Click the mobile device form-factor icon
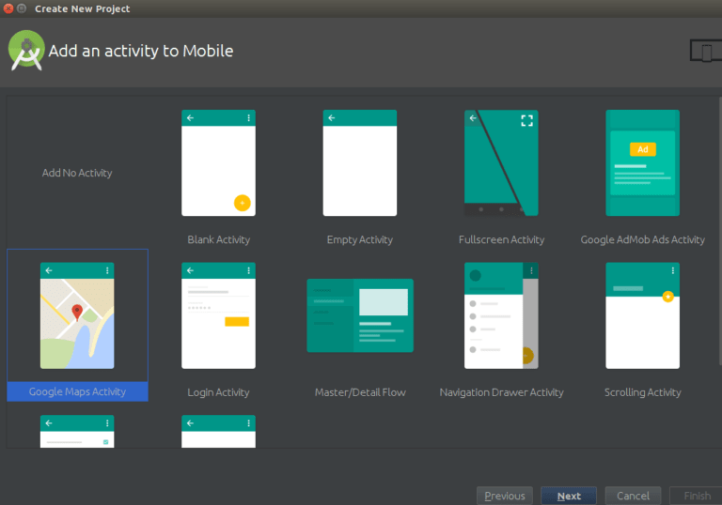 tap(705, 51)
